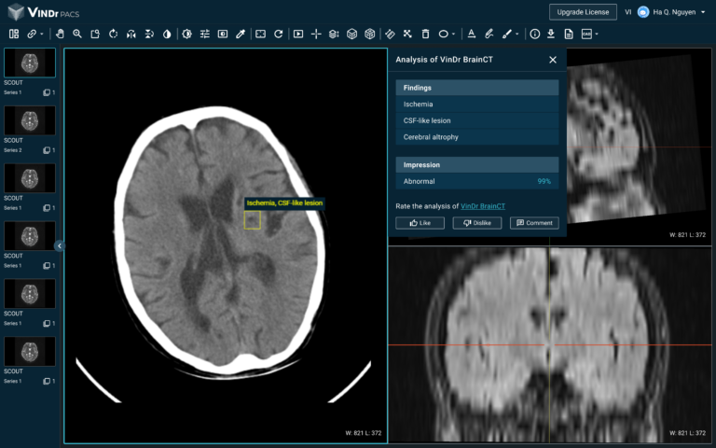The height and width of the screenshot is (448, 716).
Task: Select the Ischemia finding row
Action: 477,105
